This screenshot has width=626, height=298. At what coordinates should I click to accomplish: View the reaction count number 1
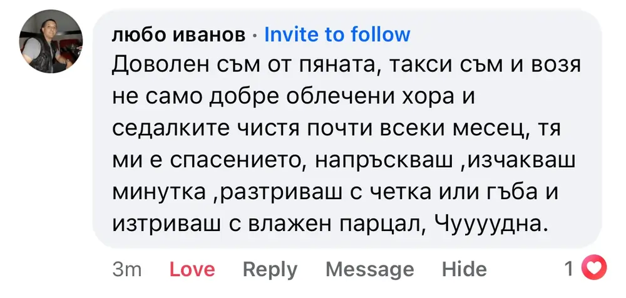[568, 269]
